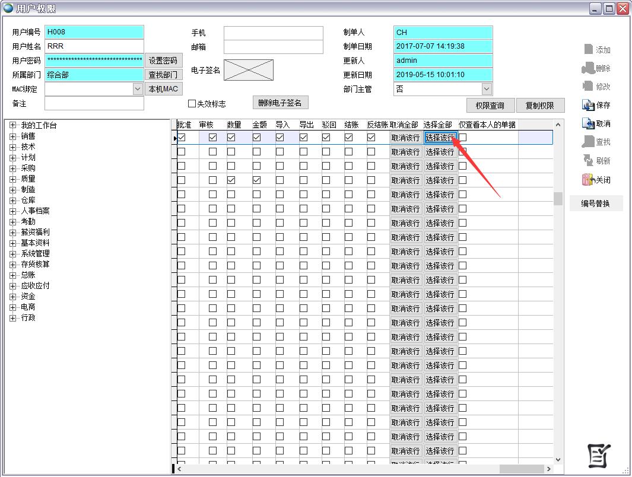The height and width of the screenshot is (477, 632).
Task: Uncheck the first row 审核 checkbox
Action: point(212,138)
